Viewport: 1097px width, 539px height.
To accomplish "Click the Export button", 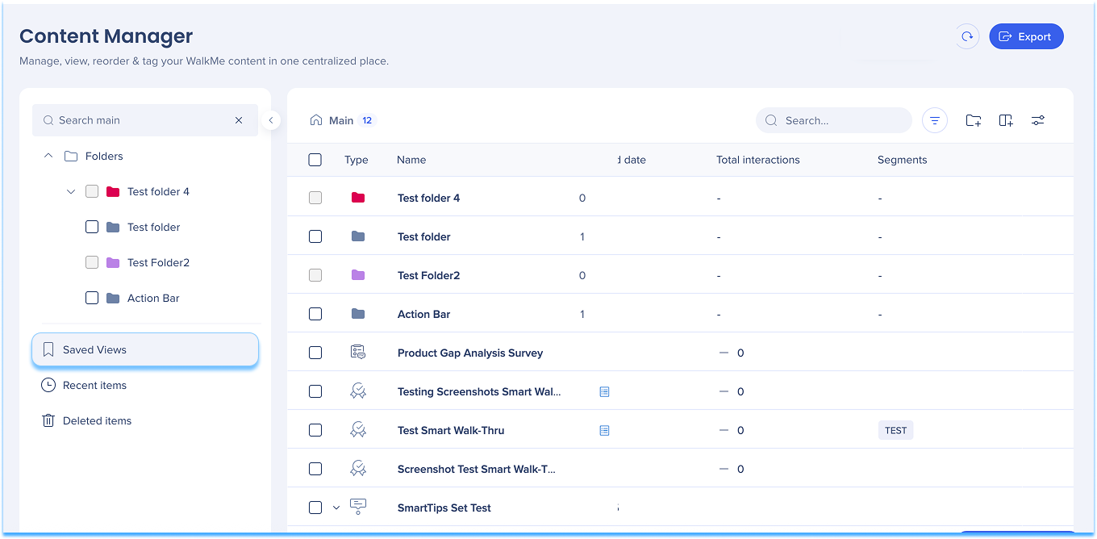I will pyautogui.click(x=1026, y=36).
